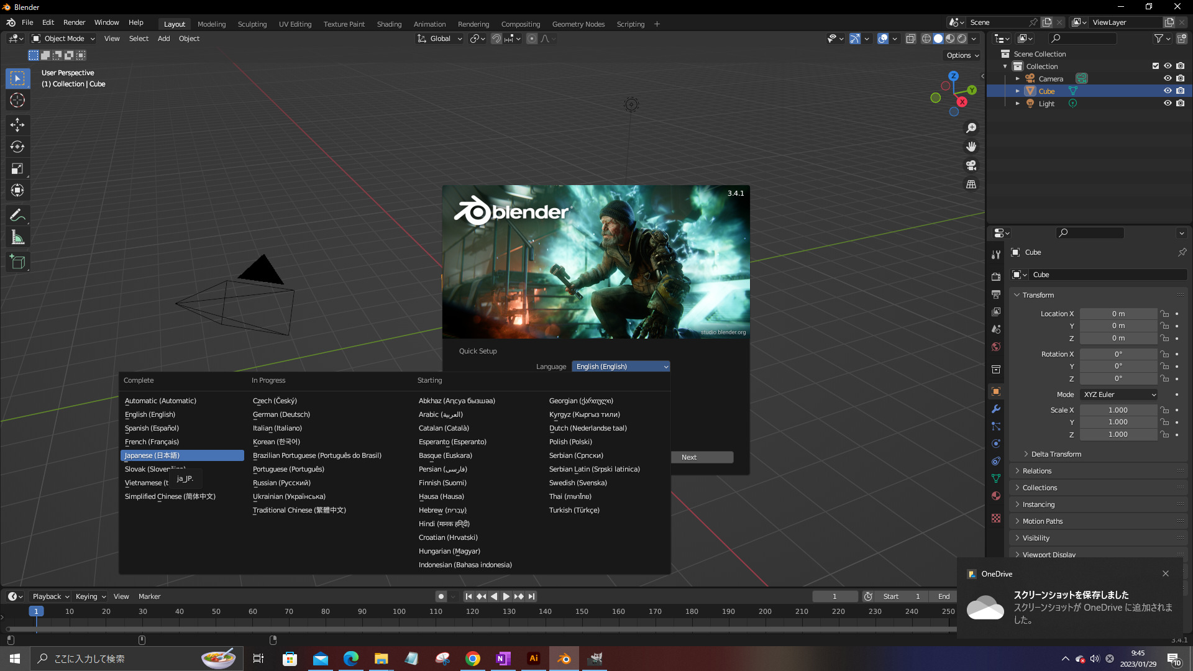Hide the Light in the outliner
Screen dimensions: 1193x671
(1168, 103)
